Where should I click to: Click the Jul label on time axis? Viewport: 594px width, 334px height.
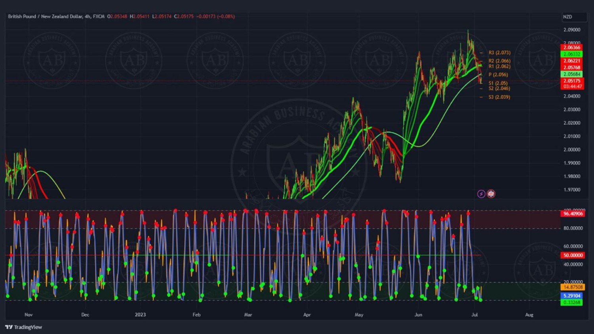[x=474, y=315]
